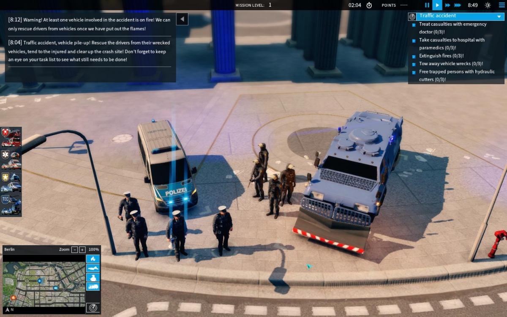The height and width of the screenshot is (317, 507).
Task: Zoom out the minimap with minus
Action: click(74, 249)
